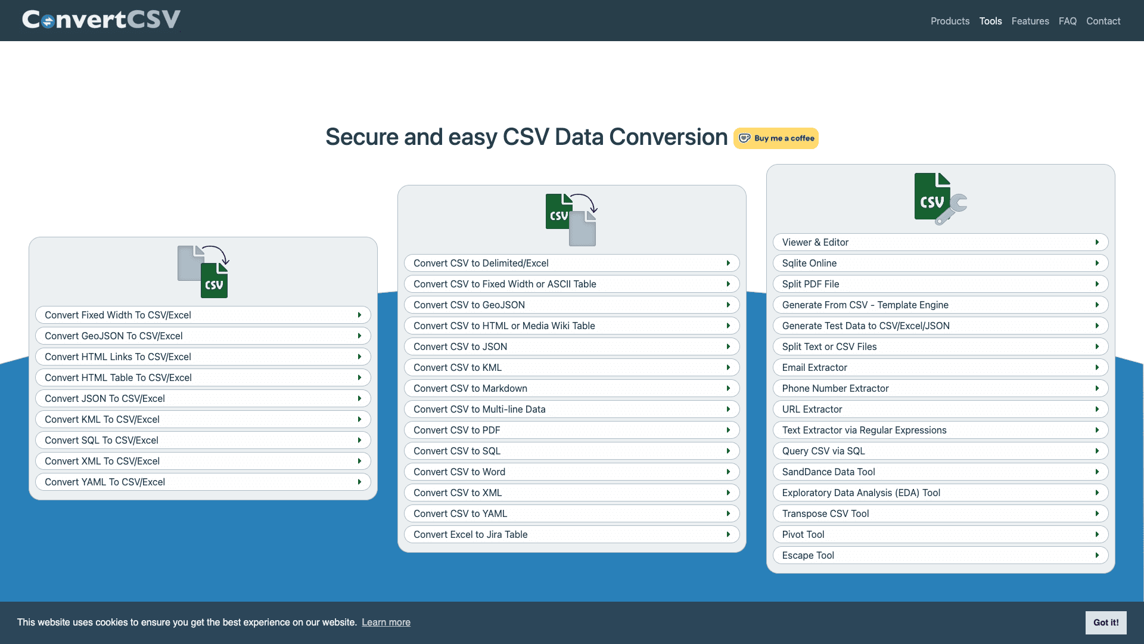Click the CSV-to-file conversion icon
Screen dimensions: 1144x644
click(571, 219)
